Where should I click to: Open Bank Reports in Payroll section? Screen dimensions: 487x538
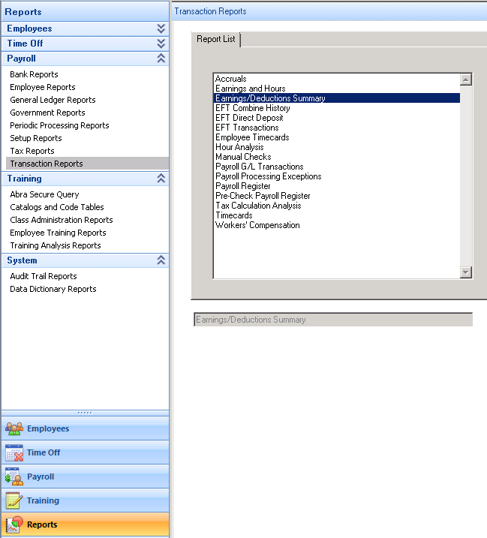point(34,74)
